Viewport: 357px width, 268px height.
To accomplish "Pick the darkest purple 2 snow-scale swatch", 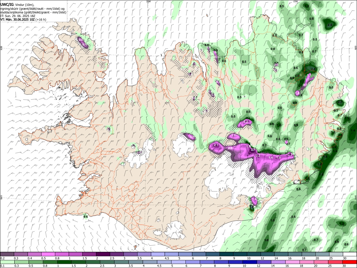I will pyautogui.click(x=103, y=254).
